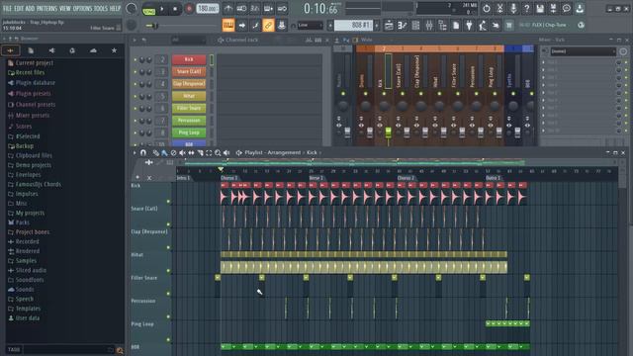Select the Hihat channel button

[x=189, y=96]
